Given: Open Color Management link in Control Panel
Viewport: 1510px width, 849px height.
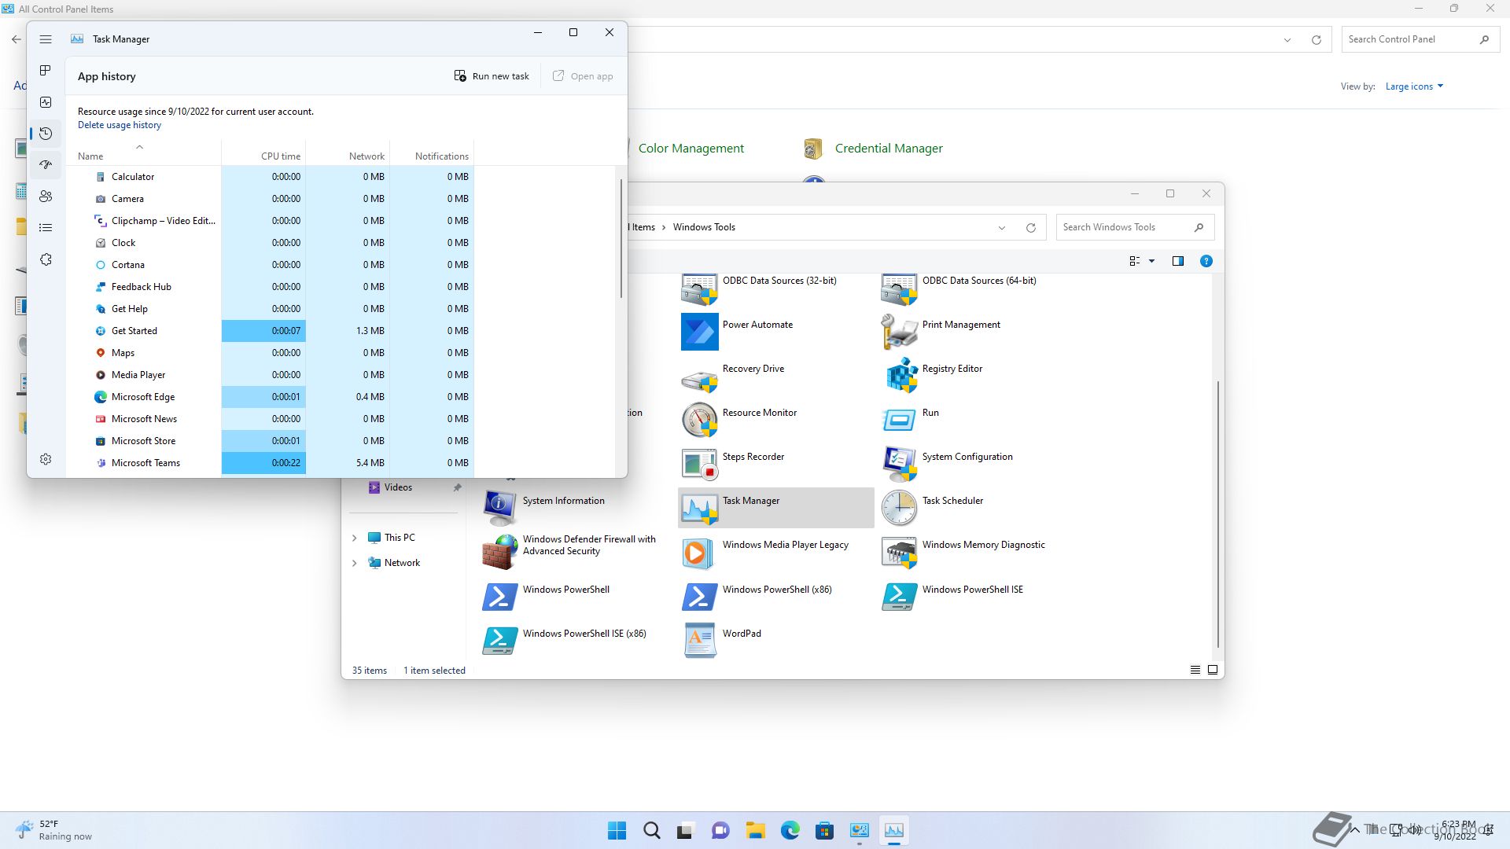Looking at the screenshot, I should point(691,149).
